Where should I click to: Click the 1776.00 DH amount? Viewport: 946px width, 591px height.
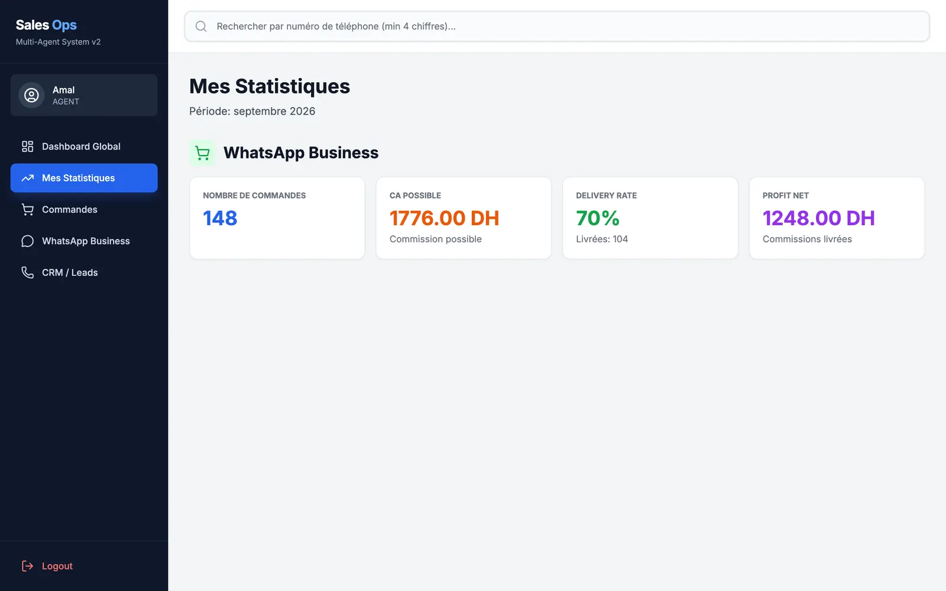(x=445, y=218)
